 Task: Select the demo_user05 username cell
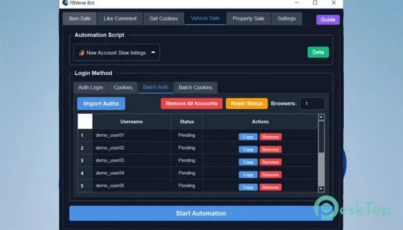132,186
